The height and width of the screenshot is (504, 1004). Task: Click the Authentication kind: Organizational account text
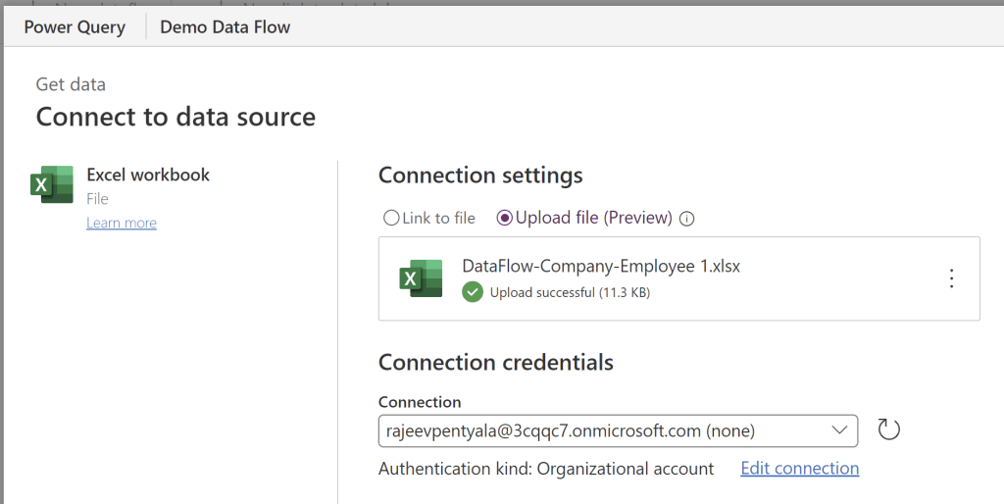click(546, 469)
